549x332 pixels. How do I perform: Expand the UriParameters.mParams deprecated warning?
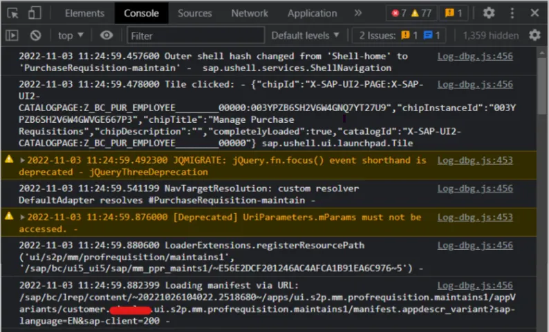coord(23,217)
